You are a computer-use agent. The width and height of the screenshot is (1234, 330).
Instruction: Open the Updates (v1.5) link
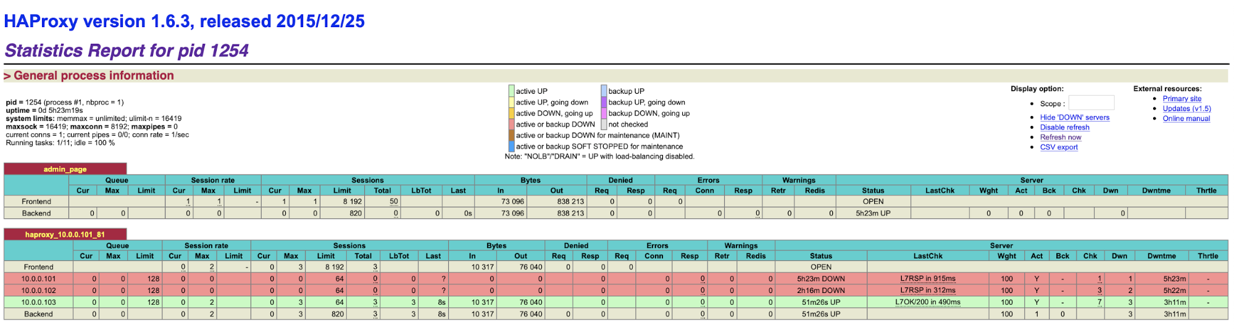1186,109
